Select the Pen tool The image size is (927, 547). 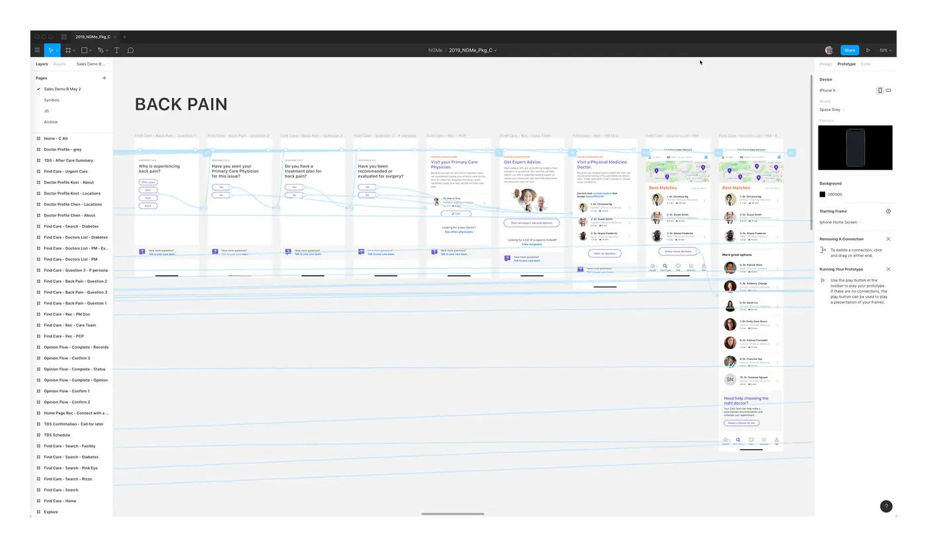pyautogui.click(x=101, y=50)
